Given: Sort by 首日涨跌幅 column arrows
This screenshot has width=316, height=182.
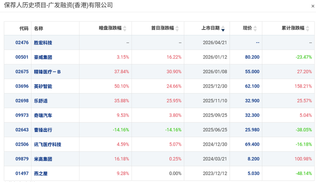Looking at the screenshot, I should (177, 28).
